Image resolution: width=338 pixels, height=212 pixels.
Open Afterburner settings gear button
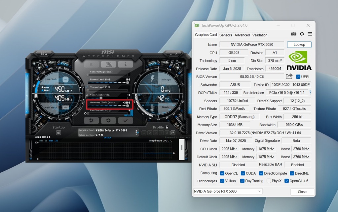pyautogui.click(x=91, y=120)
